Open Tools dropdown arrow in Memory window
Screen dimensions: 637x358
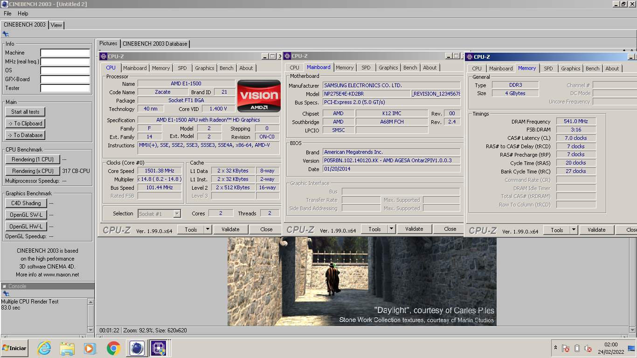(573, 230)
